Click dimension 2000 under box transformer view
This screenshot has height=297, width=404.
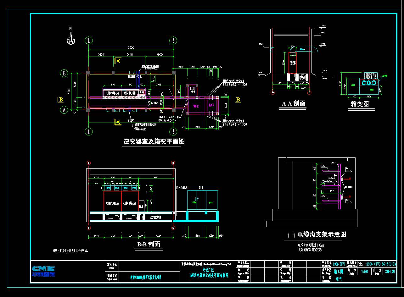point(368,97)
